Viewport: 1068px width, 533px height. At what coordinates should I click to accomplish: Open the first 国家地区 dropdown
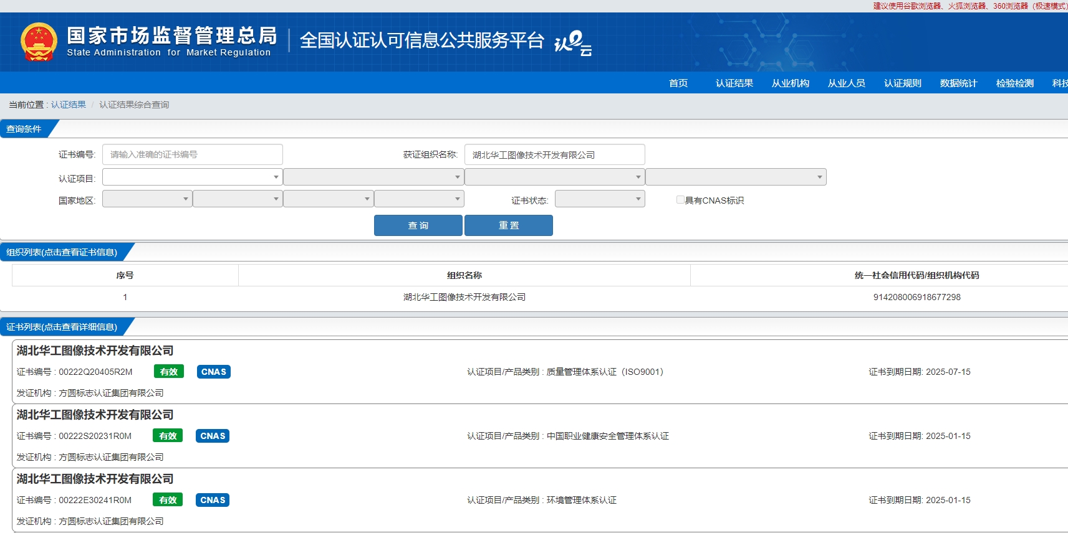[147, 199]
